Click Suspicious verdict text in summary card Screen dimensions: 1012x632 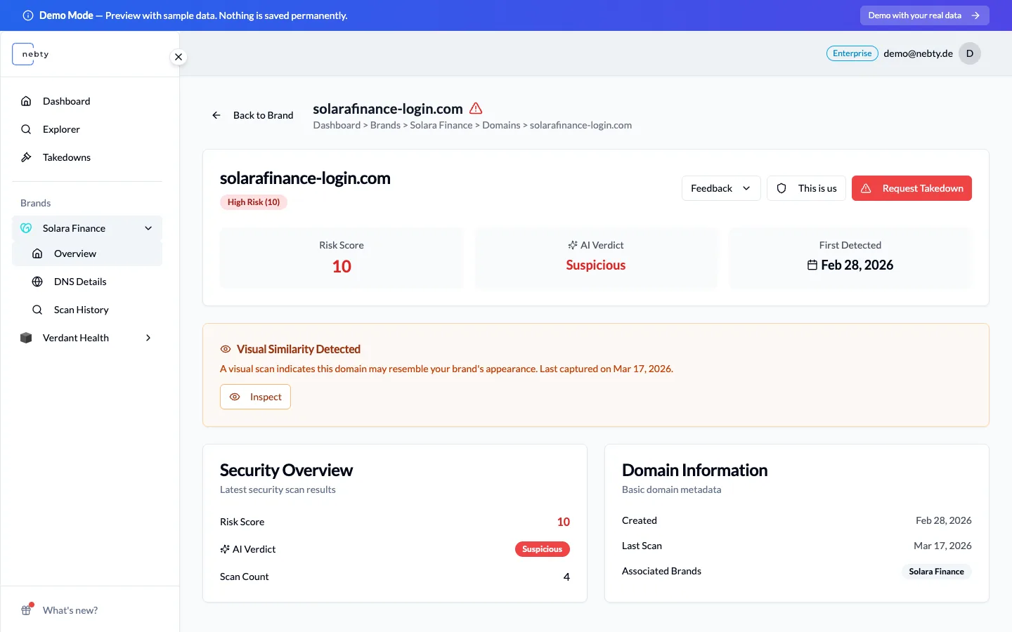[x=596, y=265]
